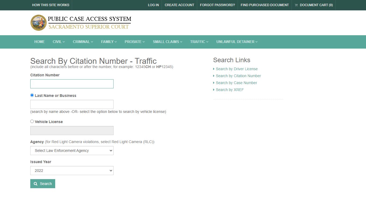Image resolution: width=366 pixels, height=205 pixels.
Task: Open Search by Citation Number link
Action: click(x=238, y=76)
